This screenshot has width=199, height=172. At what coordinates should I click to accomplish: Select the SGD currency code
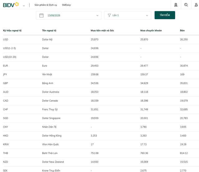(6, 118)
